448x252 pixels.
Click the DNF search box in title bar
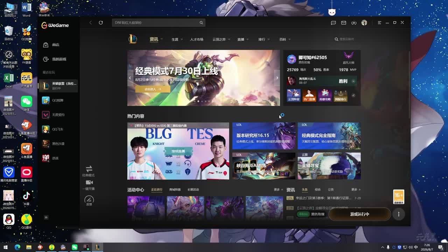tap(159, 23)
